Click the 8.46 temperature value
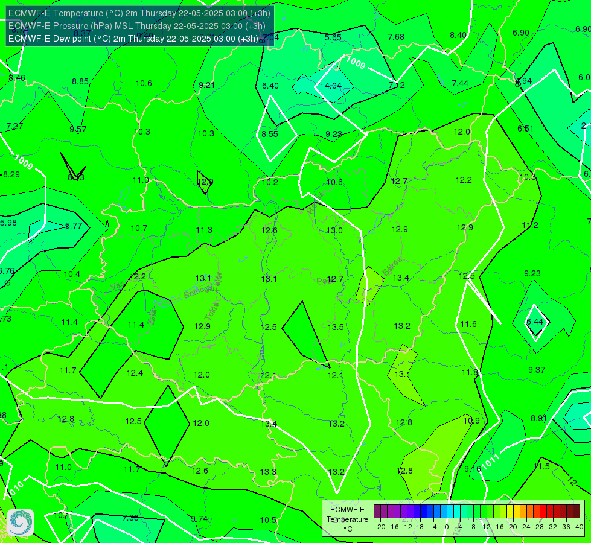Screen dimensions: 591x543 (17, 78)
